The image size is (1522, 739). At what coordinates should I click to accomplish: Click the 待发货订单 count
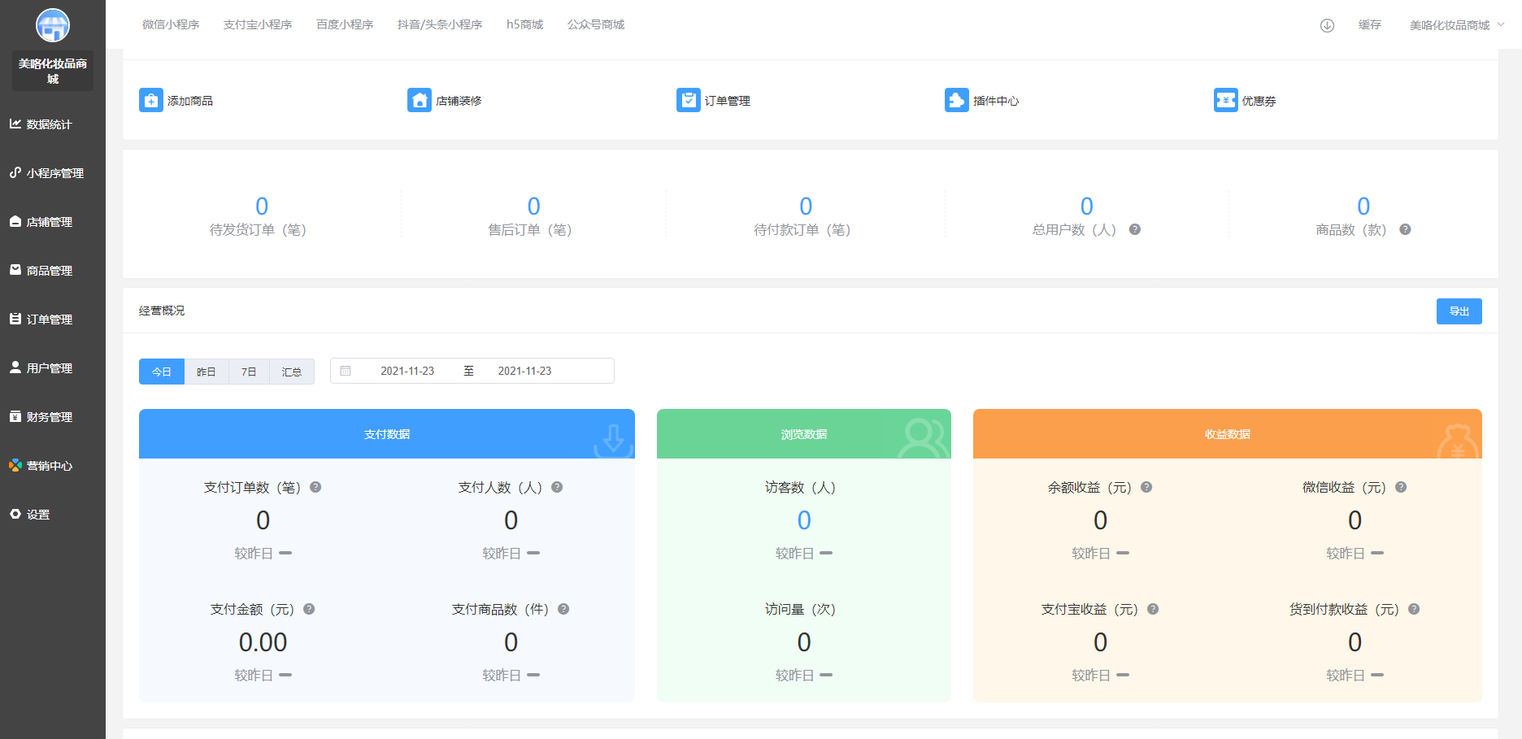click(262, 206)
